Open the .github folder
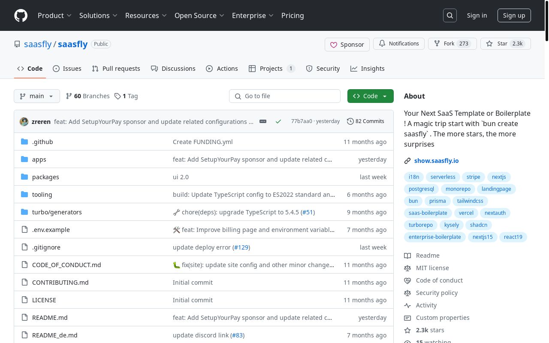The height and width of the screenshot is (343, 549). (x=42, y=142)
